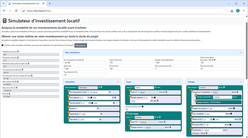Click calculator icon next to Total charges
The height and width of the screenshot is (138, 248).
coord(224,87)
